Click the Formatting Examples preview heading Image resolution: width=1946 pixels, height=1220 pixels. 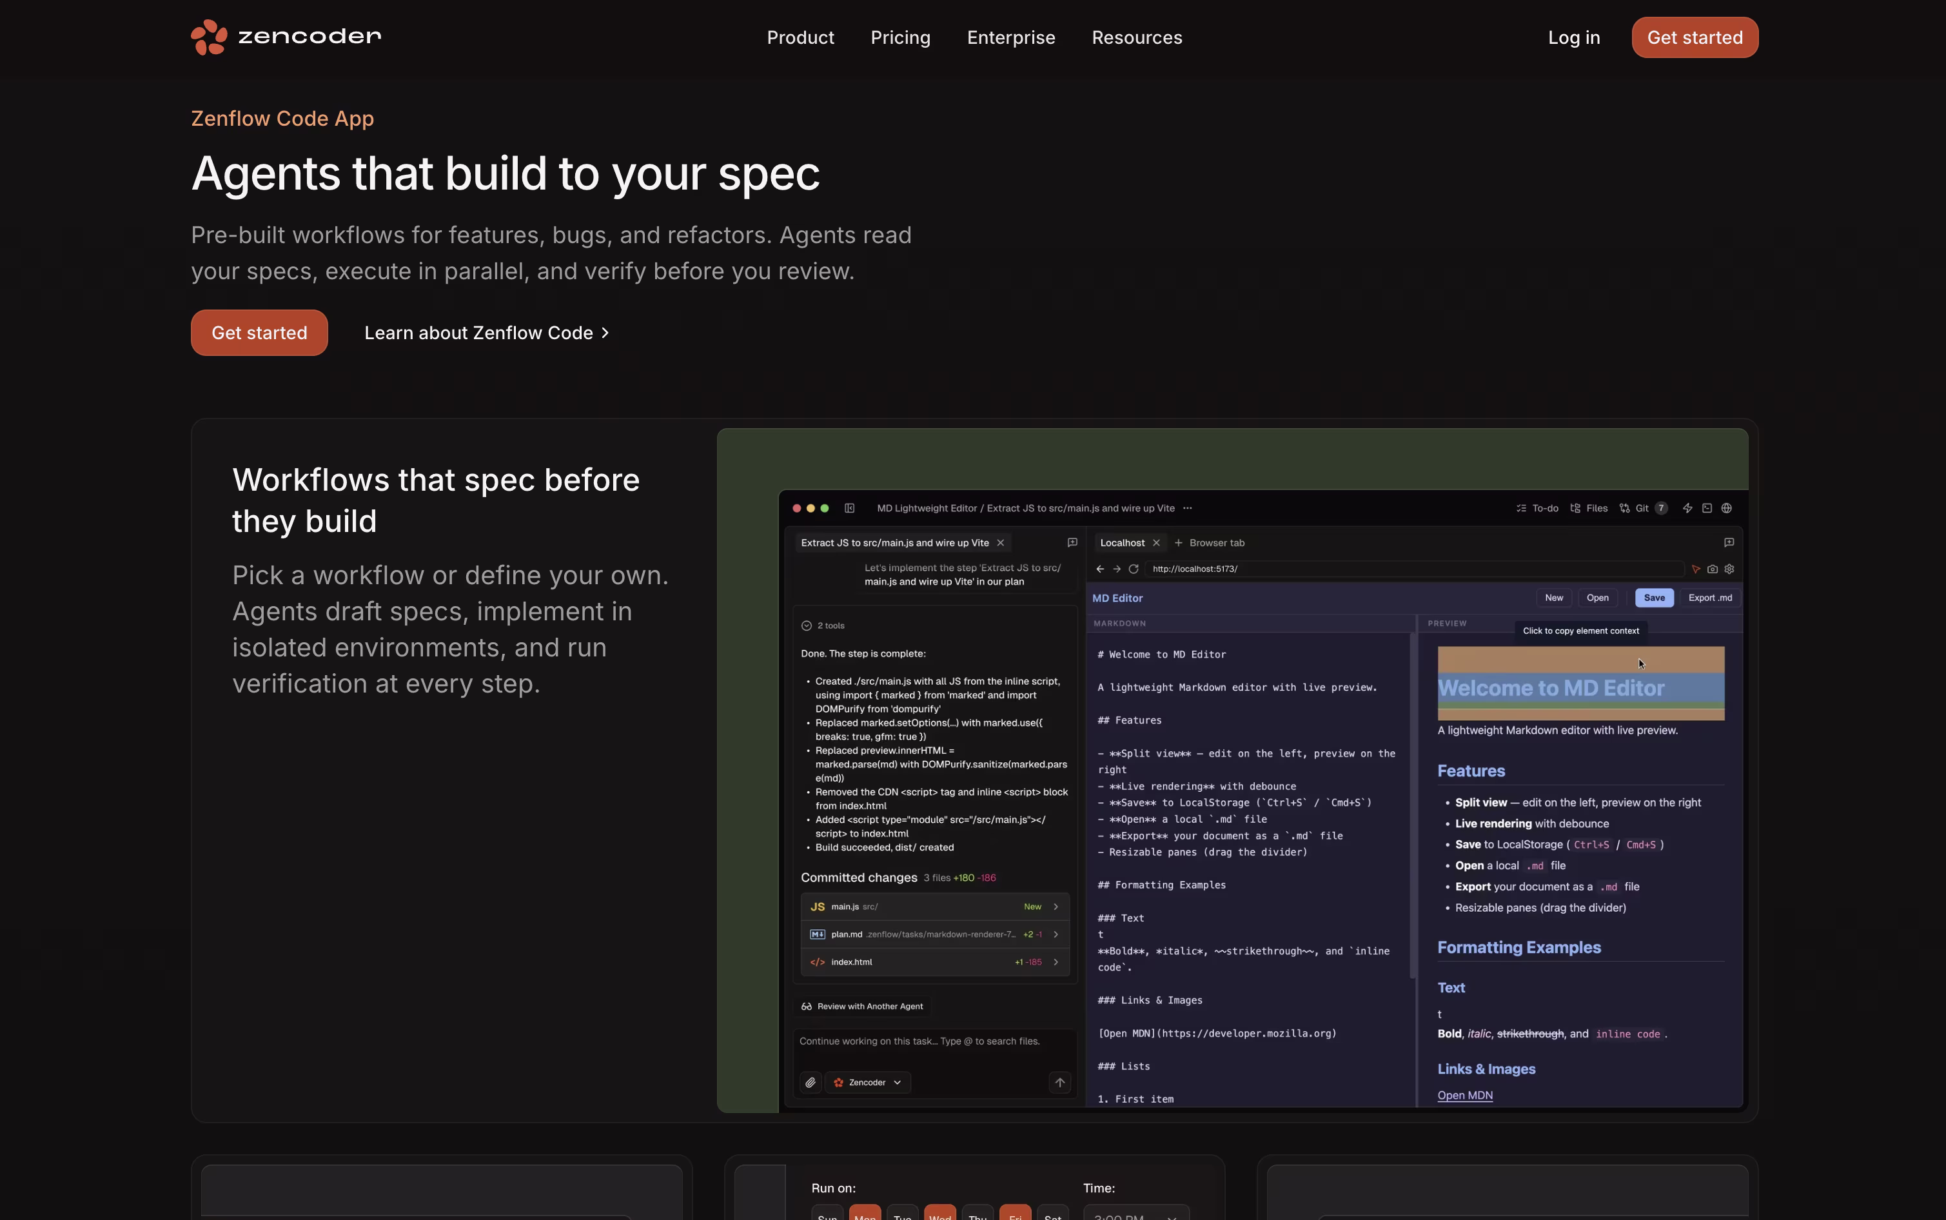click(x=1519, y=947)
